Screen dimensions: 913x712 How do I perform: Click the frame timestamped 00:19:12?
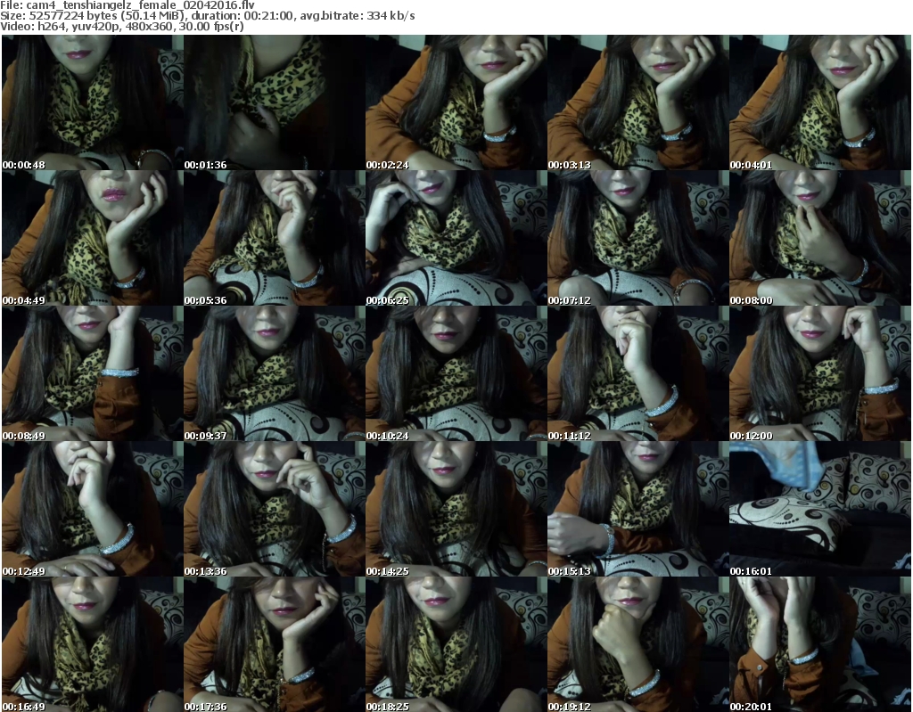pyautogui.click(x=638, y=644)
